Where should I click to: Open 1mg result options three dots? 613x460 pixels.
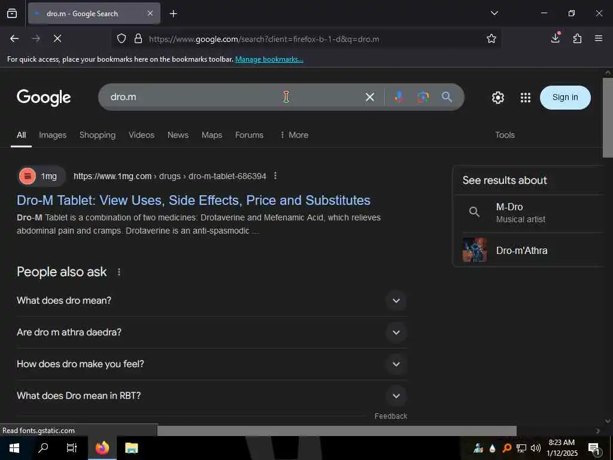point(275,176)
